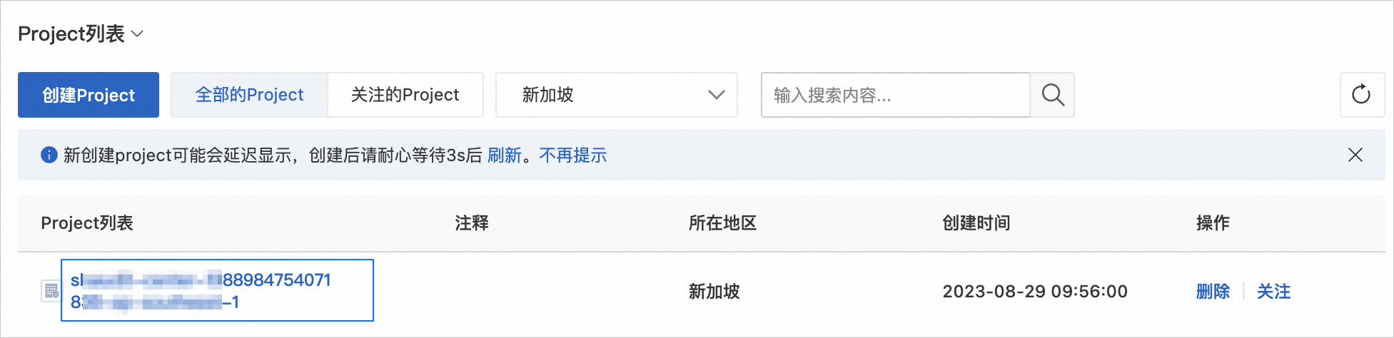This screenshot has height=338, width=1394.
Task: Click the 所在地区 column header
Action: [722, 223]
